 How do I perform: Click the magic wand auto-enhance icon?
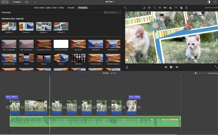[125, 8]
